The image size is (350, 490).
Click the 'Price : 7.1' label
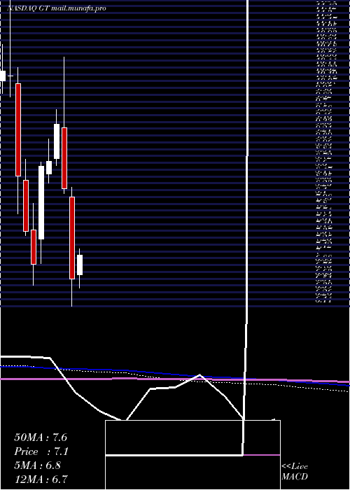pyautogui.click(x=41, y=451)
